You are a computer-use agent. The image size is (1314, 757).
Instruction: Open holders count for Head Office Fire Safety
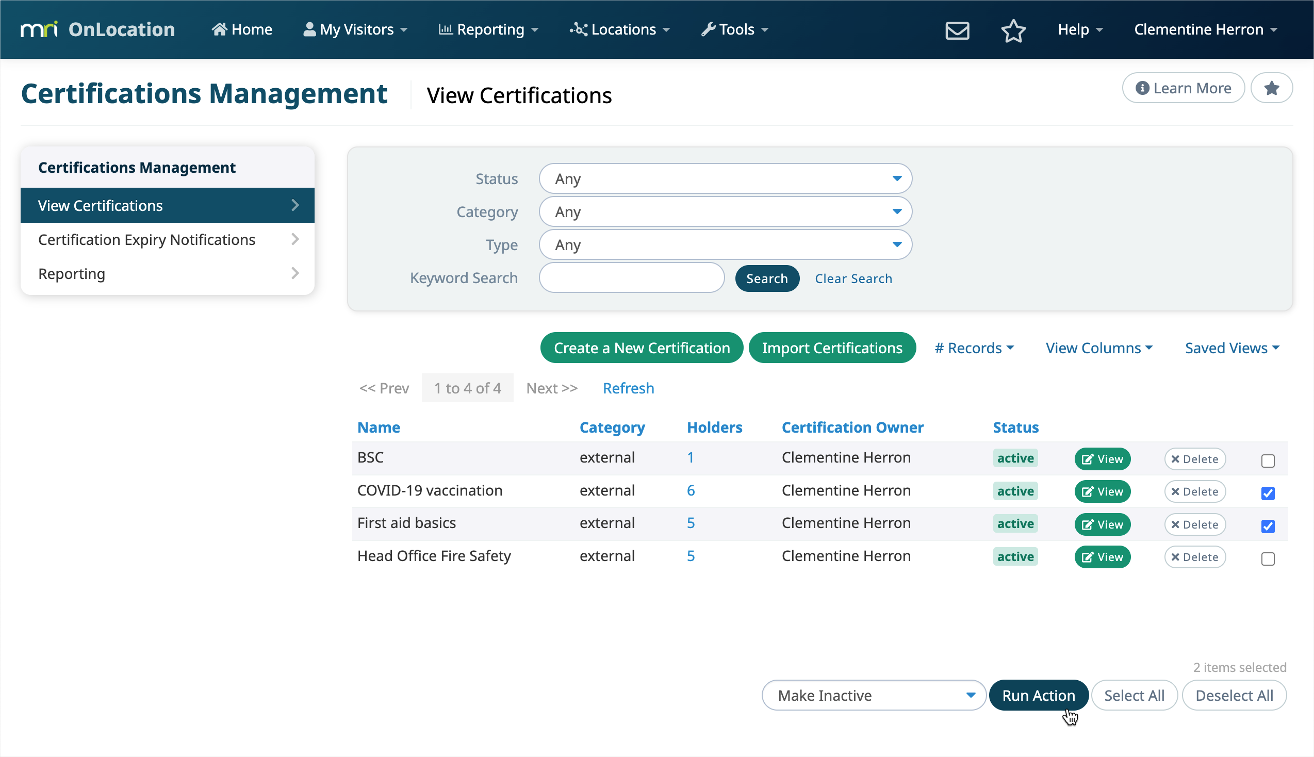691,556
